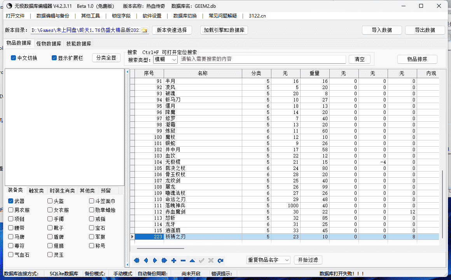Screen dimensions: 451x280
Task: Open the 数据库切换 menu
Action: 185,16
